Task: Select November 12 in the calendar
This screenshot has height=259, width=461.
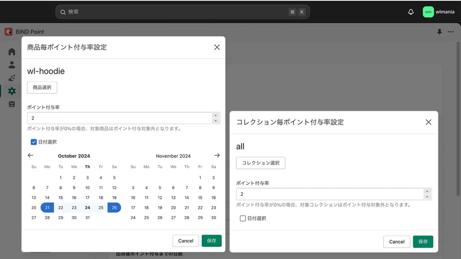Action: 160,198
